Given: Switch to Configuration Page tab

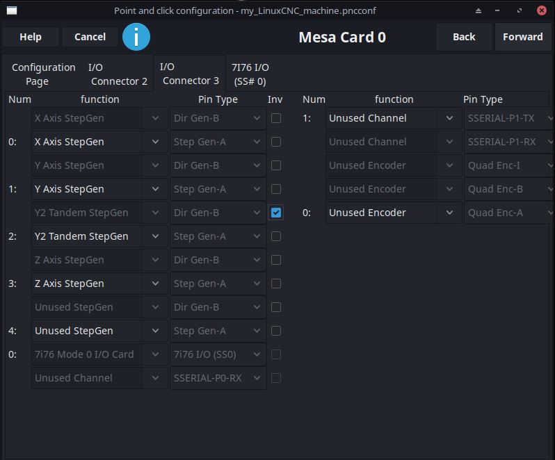Looking at the screenshot, I should (x=44, y=74).
